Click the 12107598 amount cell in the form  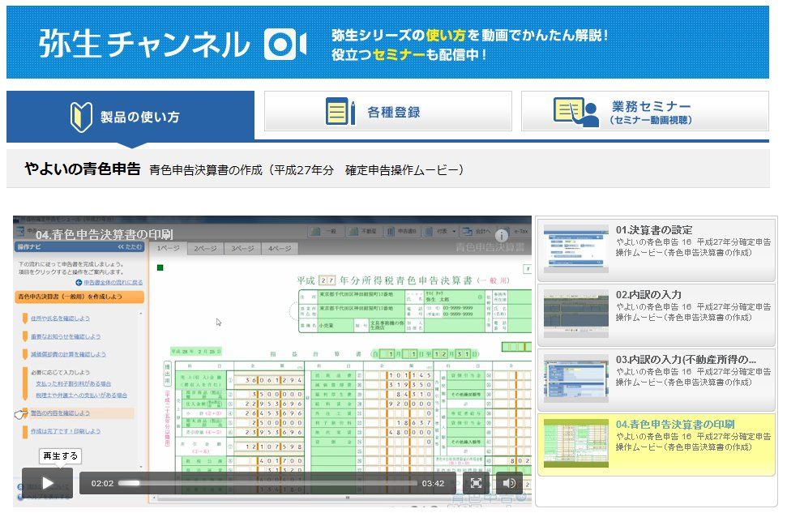(x=269, y=446)
